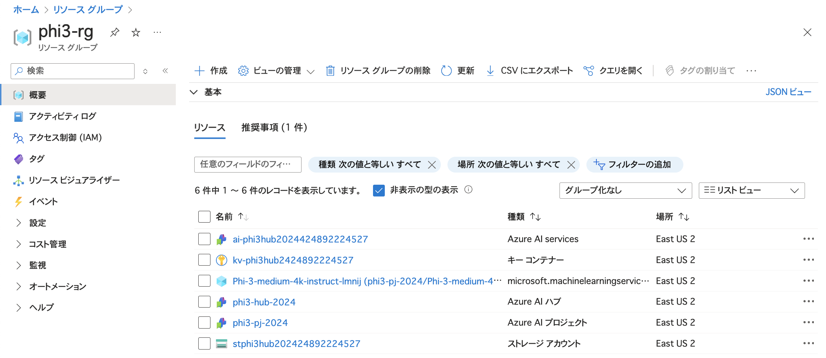The width and height of the screenshot is (826, 358).
Task: Switch to 推奨事項 (1 件) tab
Action: point(274,128)
